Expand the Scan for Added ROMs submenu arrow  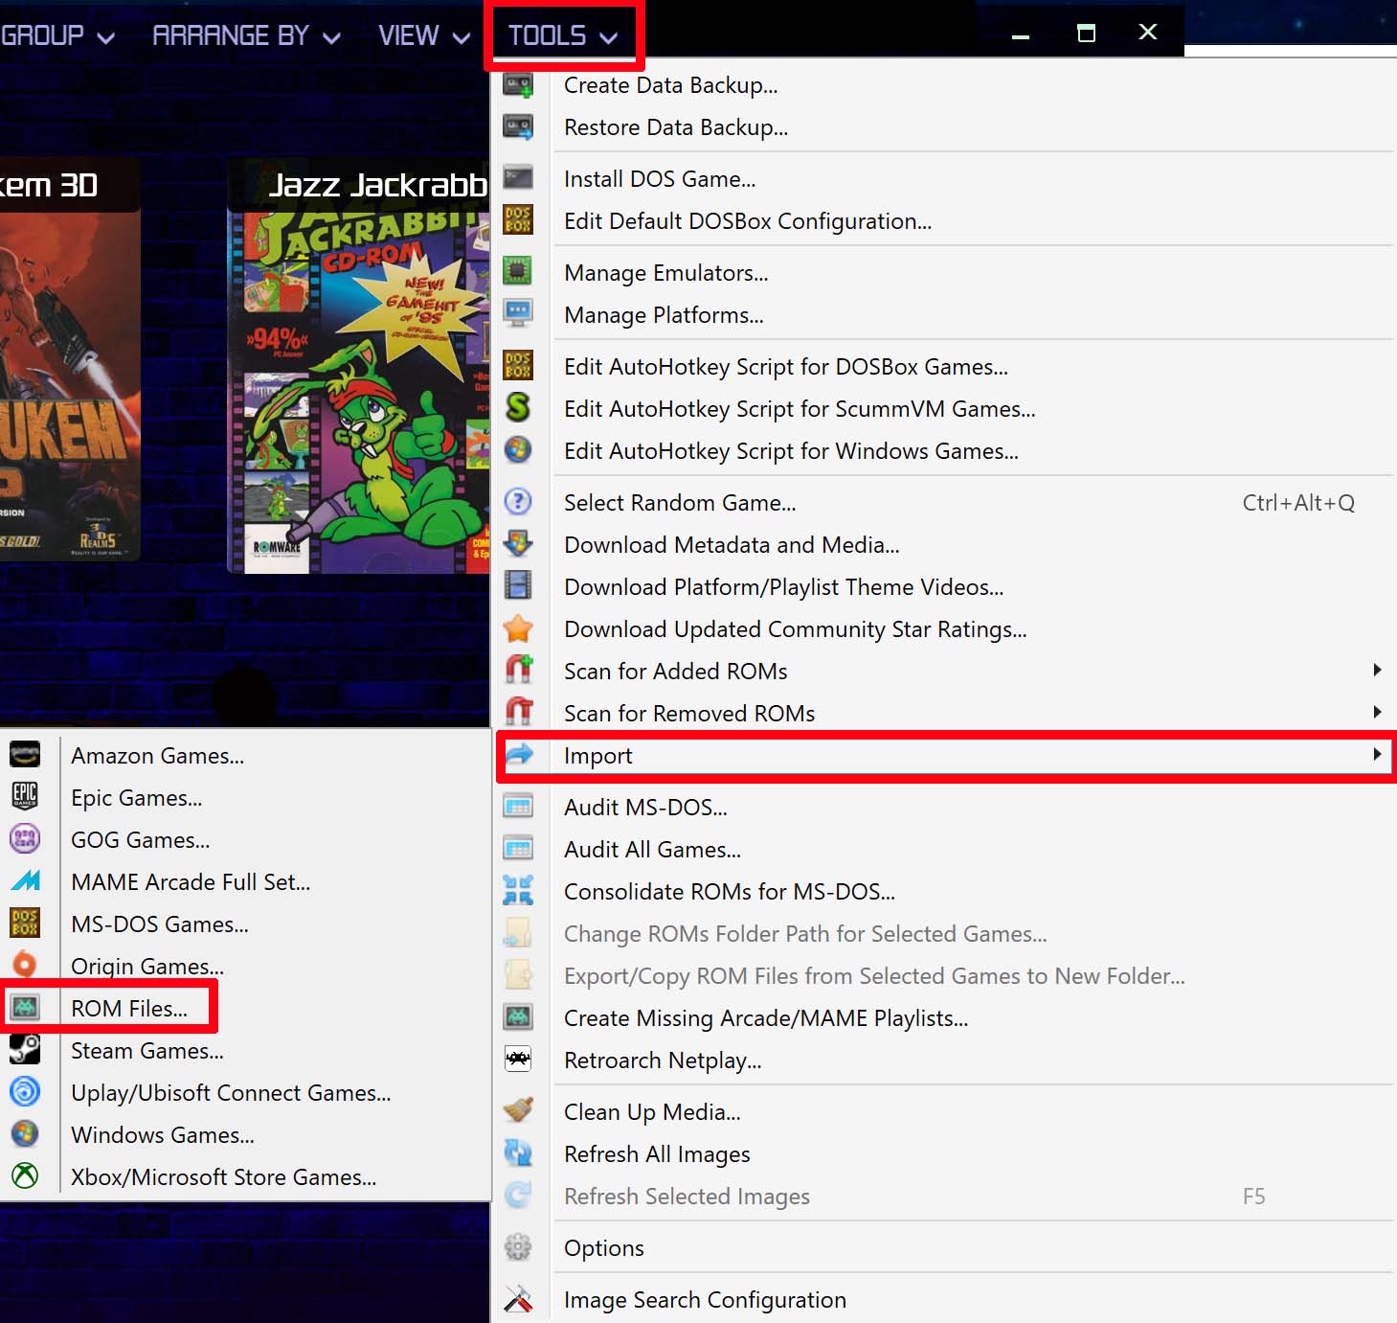pos(1377,670)
